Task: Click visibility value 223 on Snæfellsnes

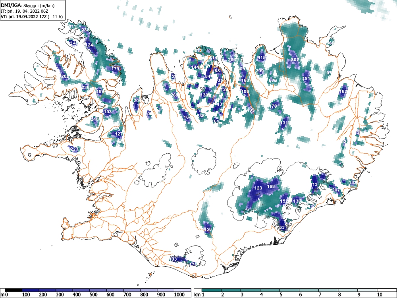Action: [x=74, y=149]
